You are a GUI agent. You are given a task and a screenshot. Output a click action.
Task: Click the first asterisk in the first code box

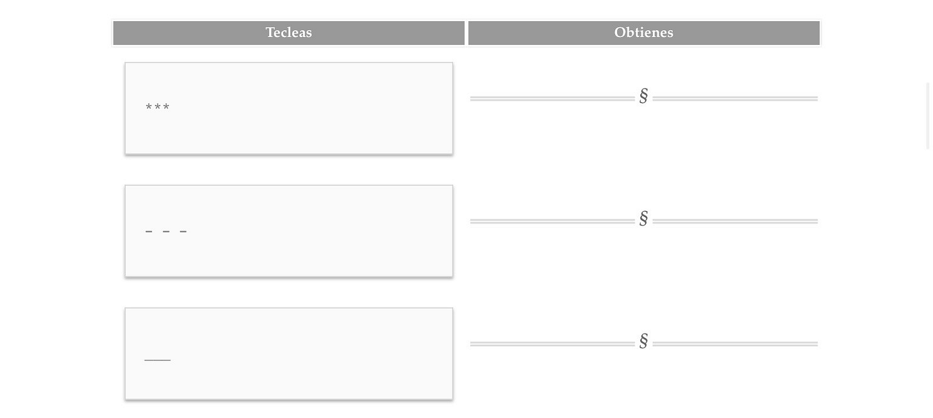pos(149,108)
